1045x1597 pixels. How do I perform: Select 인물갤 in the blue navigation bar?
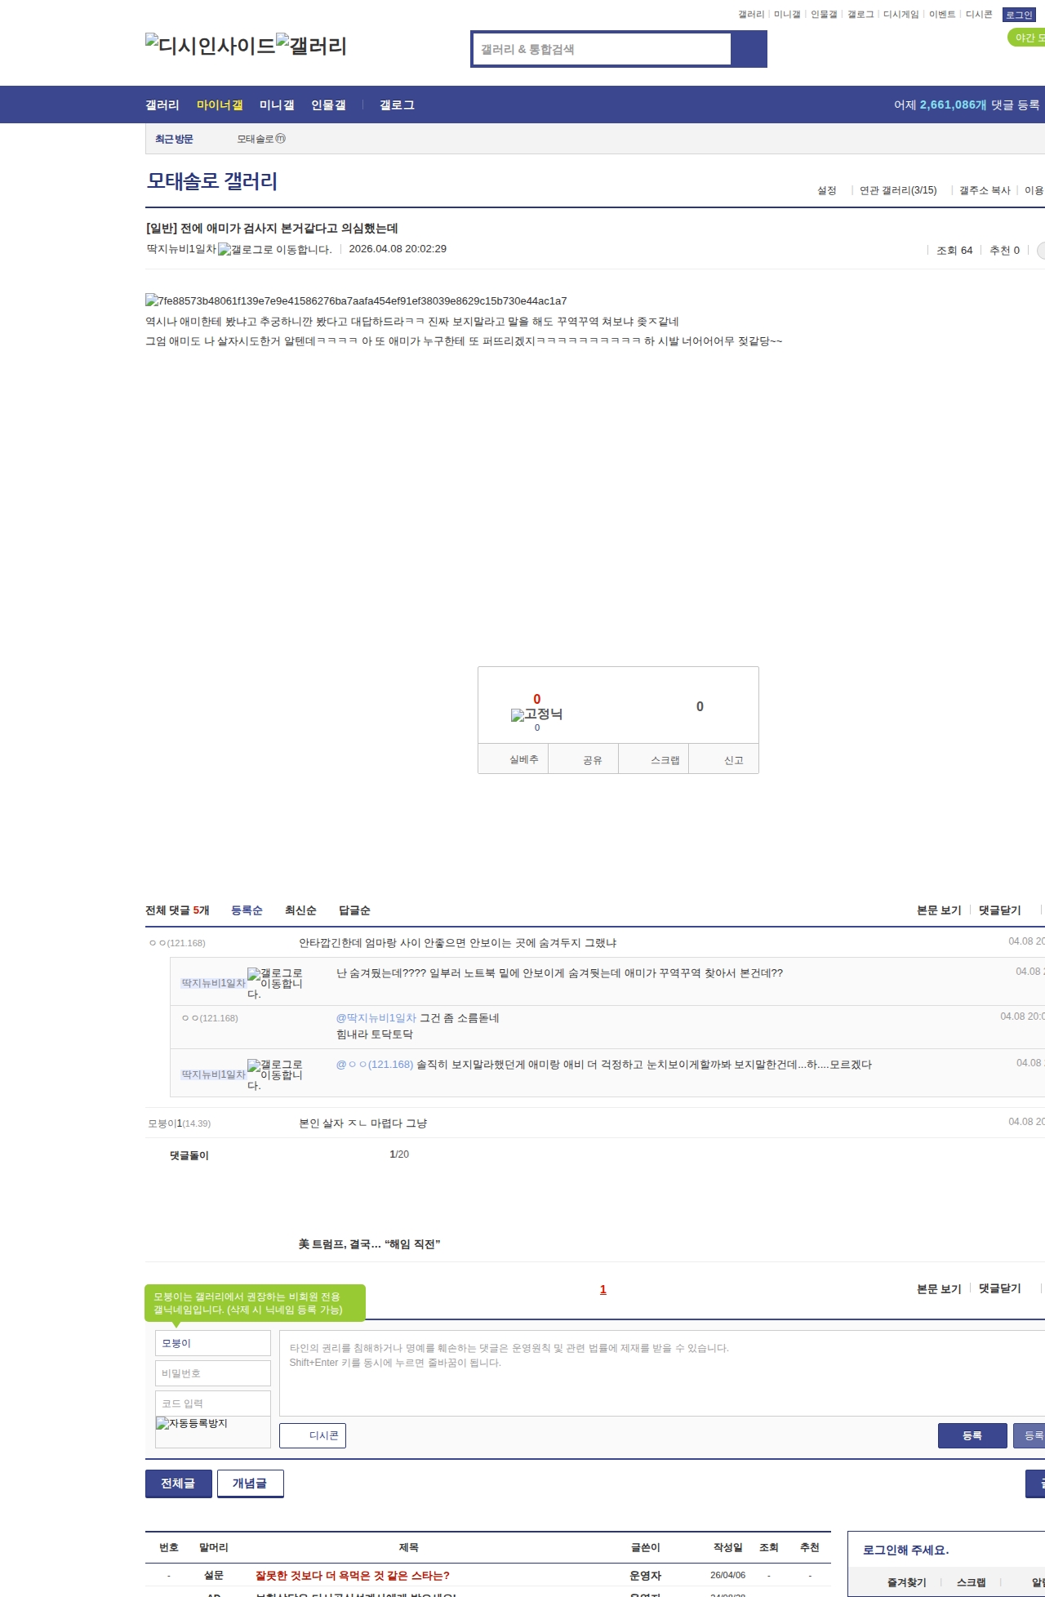click(328, 105)
